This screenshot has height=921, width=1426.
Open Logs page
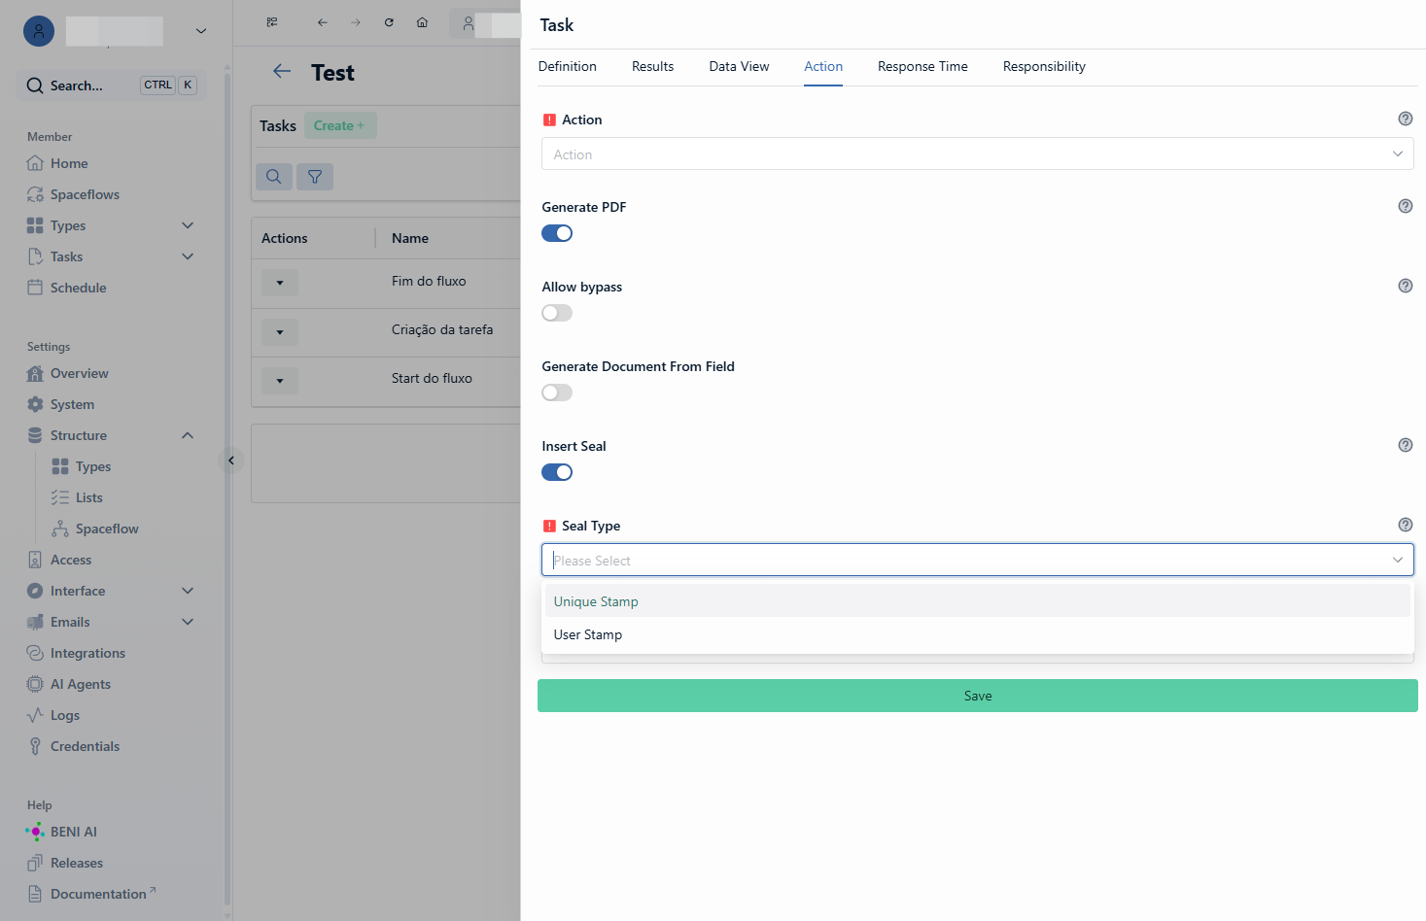[64, 715]
